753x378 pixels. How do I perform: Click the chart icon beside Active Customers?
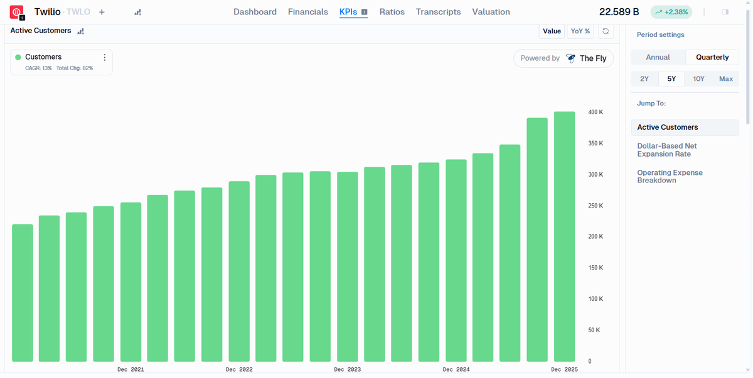80,31
